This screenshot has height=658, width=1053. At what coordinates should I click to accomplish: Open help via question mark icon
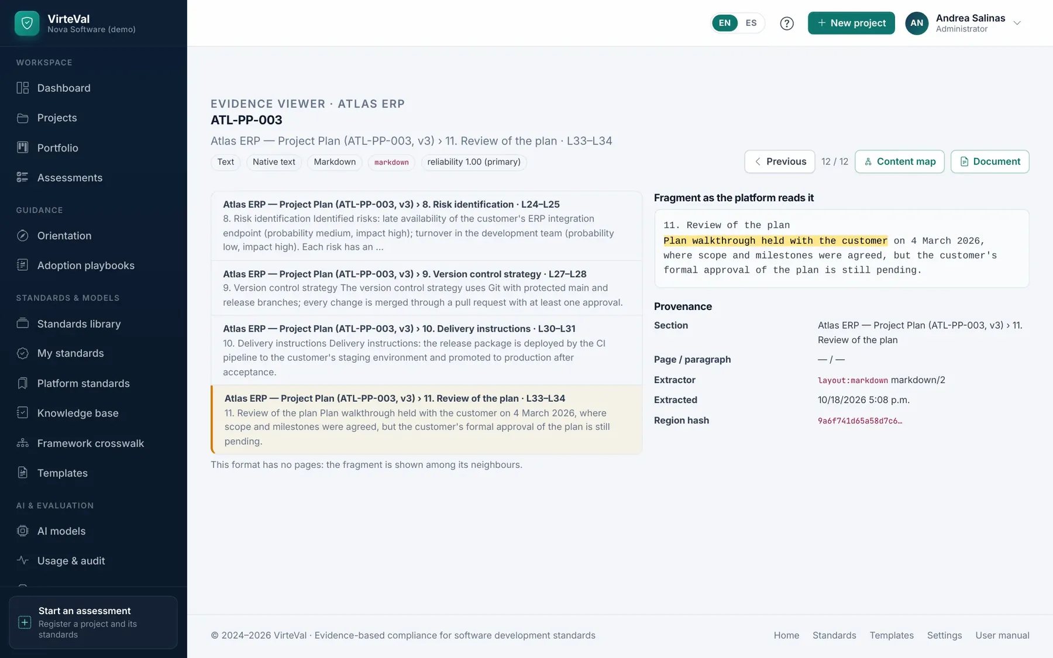787,23
